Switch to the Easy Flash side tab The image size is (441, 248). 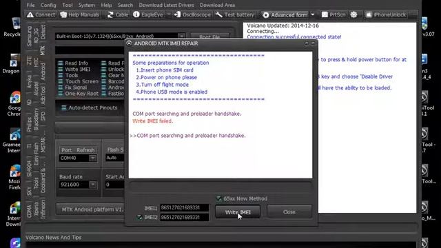click(x=36, y=154)
